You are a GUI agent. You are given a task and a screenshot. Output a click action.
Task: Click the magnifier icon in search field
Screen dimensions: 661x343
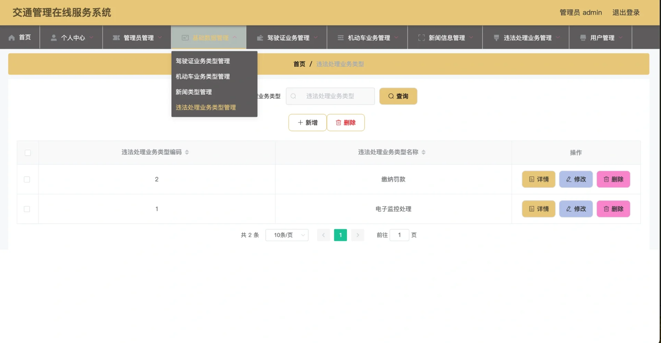pos(293,96)
